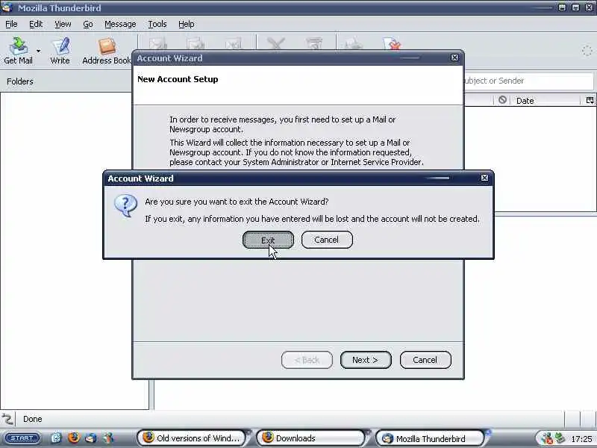Click the offline/online status icon in status bar
The image size is (597, 448).
tap(7, 419)
